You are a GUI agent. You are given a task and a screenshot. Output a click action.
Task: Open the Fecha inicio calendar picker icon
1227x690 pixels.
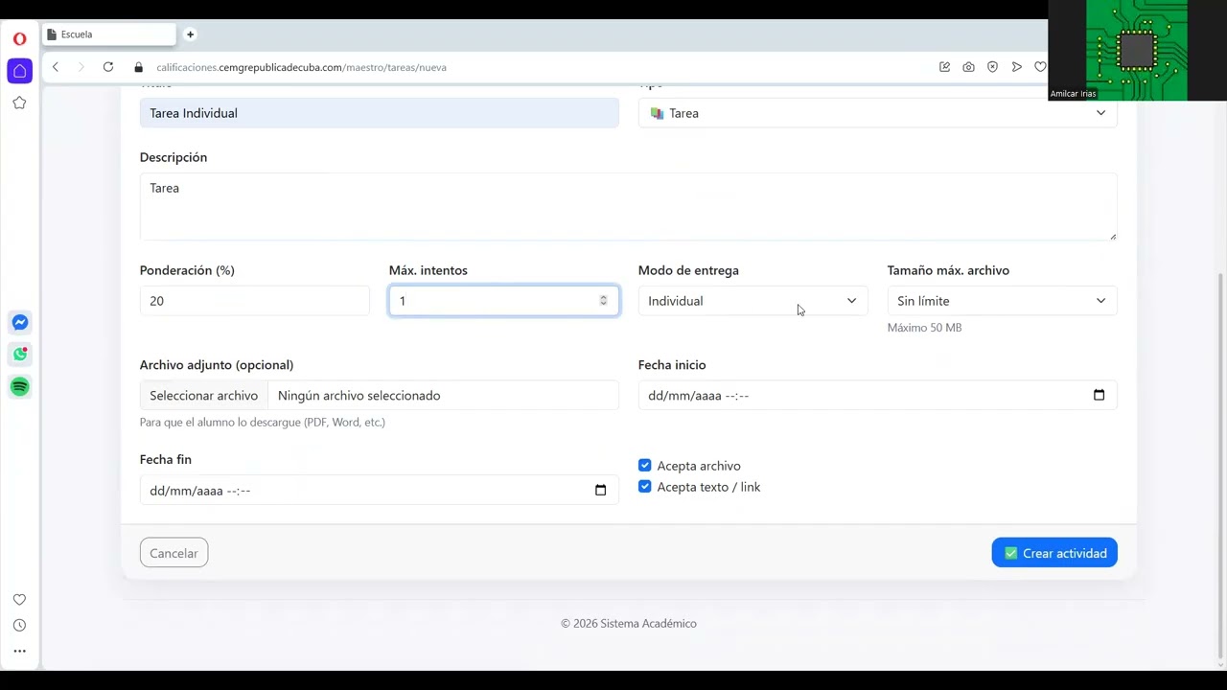click(1099, 395)
